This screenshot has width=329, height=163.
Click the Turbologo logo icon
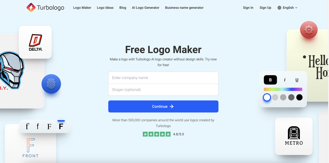[x=31, y=7]
